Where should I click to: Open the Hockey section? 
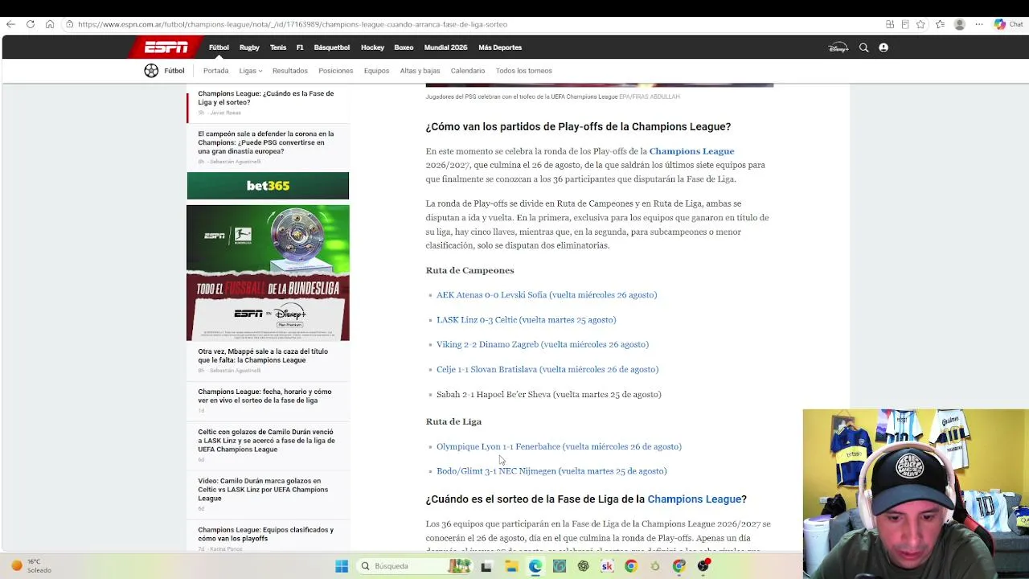[x=372, y=47]
